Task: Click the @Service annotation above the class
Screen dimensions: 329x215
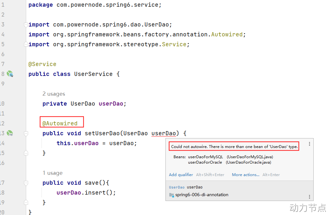Action: coord(42,64)
